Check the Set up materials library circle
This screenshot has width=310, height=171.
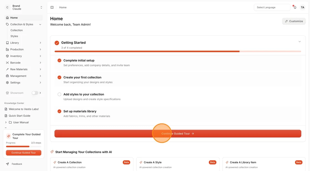59,111
